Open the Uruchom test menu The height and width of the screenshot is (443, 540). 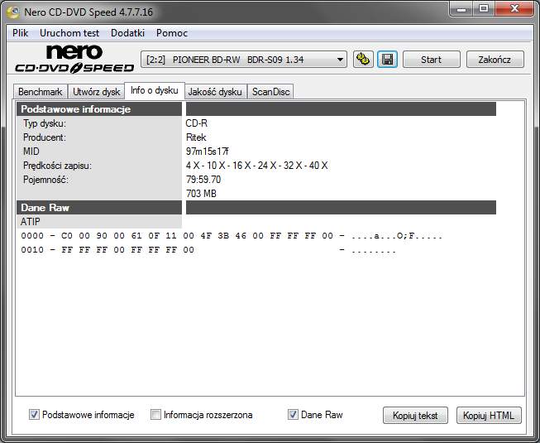tap(69, 33)
